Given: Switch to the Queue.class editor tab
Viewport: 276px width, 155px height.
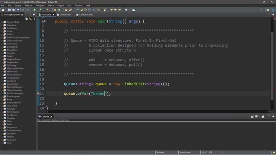Looking at the screenshot, I should [x=64, y=15].
